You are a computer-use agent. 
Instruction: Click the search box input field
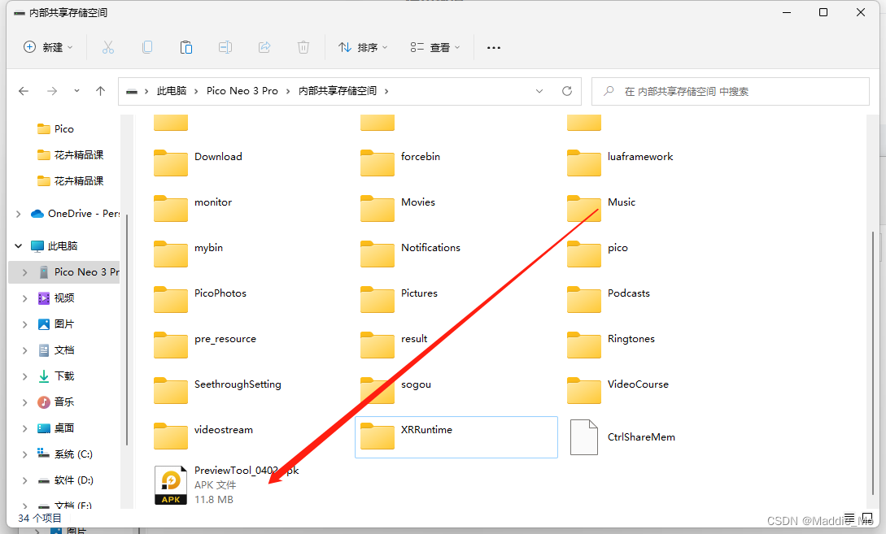(x=730, y=91)
